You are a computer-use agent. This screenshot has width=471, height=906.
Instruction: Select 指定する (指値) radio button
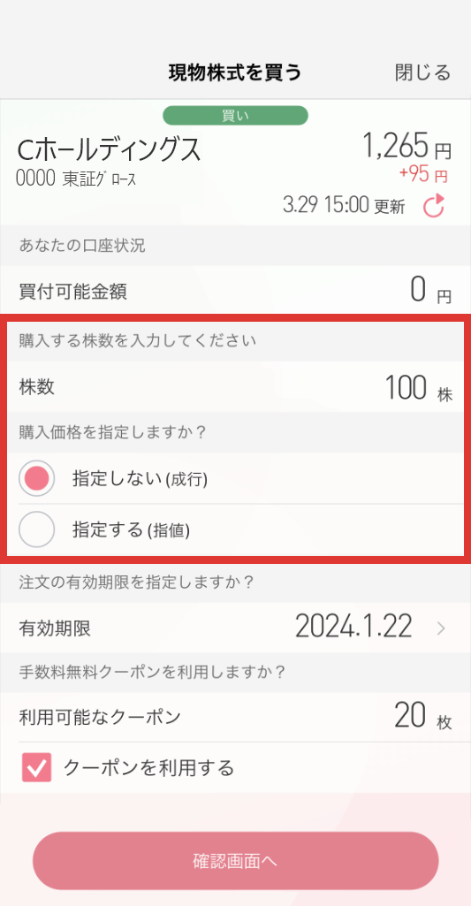tap(37, 529)
